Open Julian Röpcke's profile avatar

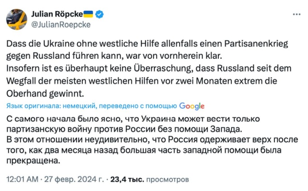16,19
